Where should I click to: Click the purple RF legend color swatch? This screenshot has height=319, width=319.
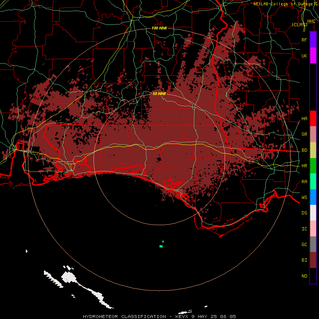click(313, 40)
